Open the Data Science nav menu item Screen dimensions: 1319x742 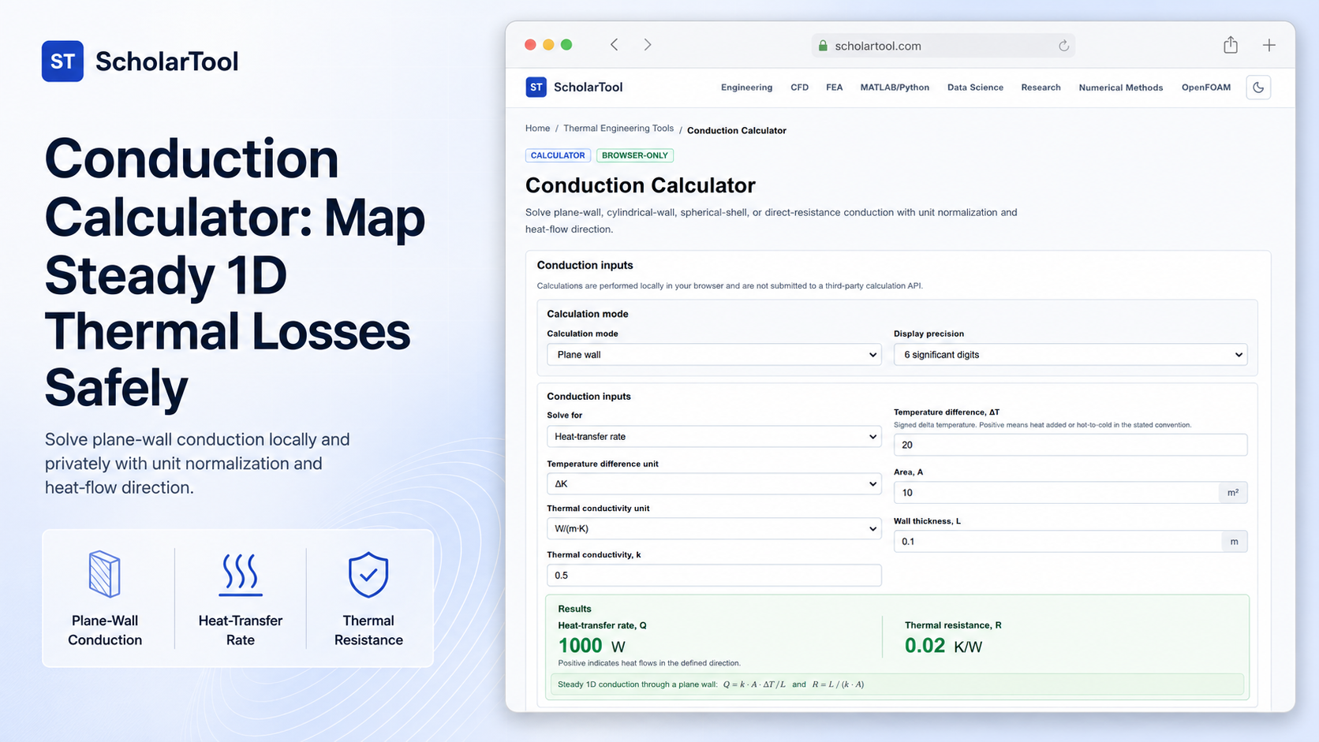pos(975,88)
